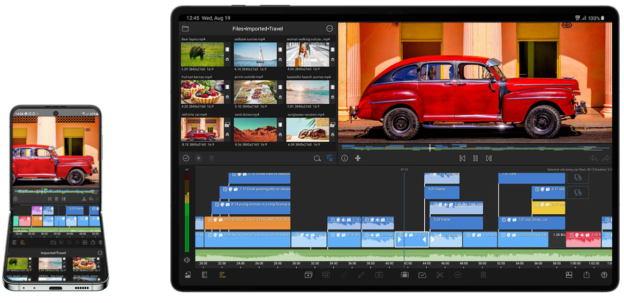
Task: Open phone library Imported•Travel options menu
Action: 100,253
